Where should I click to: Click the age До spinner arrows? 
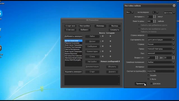[173, 58]
